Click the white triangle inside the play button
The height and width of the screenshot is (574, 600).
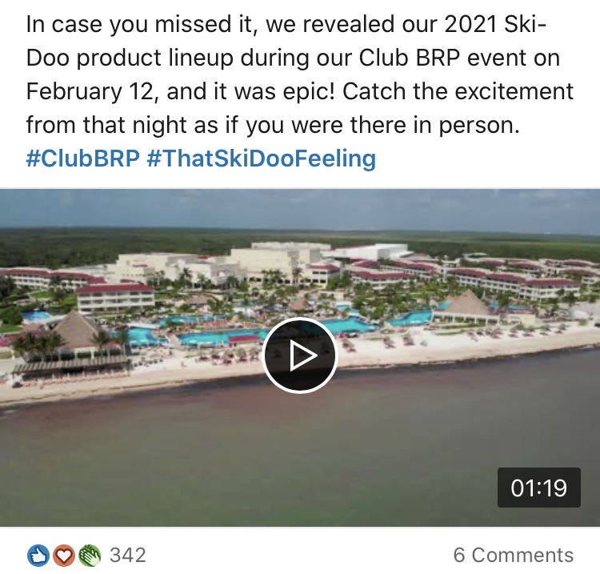point(303,356)
